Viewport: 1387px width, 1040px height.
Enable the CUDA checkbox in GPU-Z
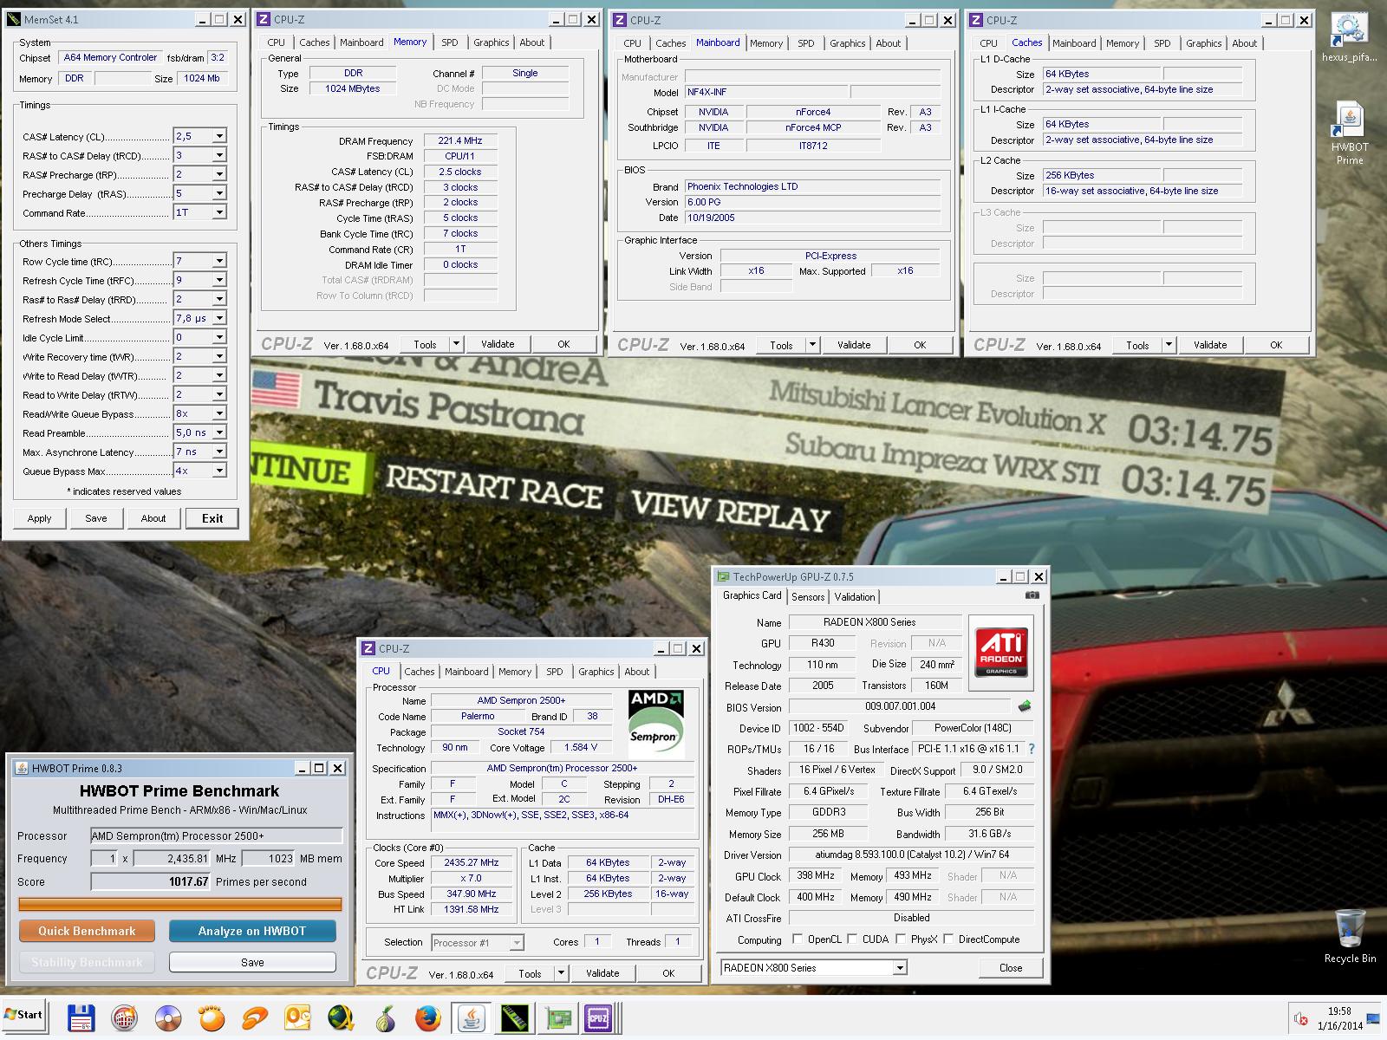pos(852,939)
